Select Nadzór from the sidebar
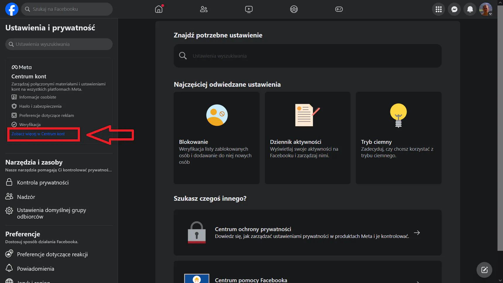 click(25, 196)
